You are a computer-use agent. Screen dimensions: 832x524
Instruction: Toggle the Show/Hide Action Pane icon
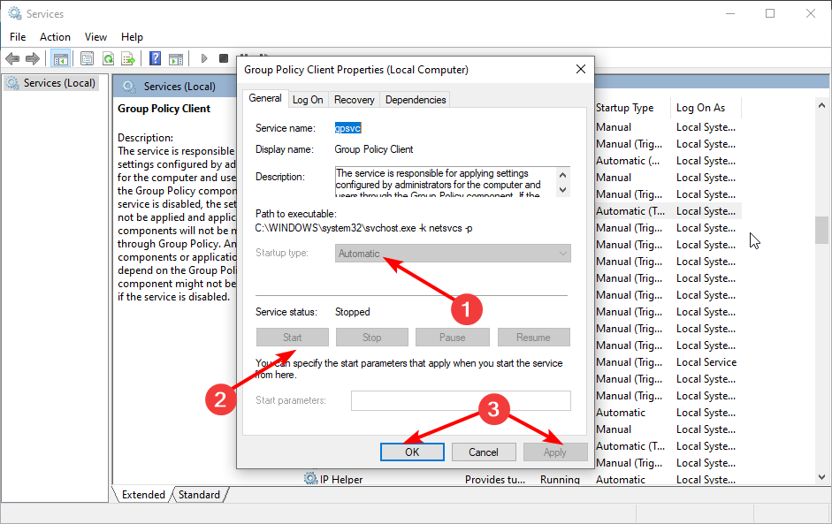[x=176, y=58]
